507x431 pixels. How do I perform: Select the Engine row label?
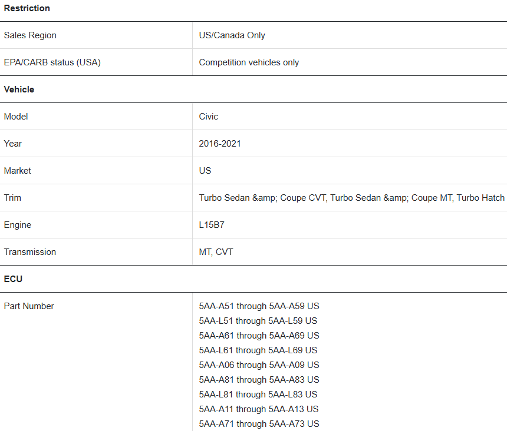18,225
